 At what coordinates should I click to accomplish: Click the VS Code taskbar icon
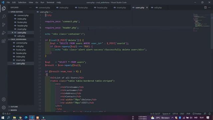click(32, 118)
